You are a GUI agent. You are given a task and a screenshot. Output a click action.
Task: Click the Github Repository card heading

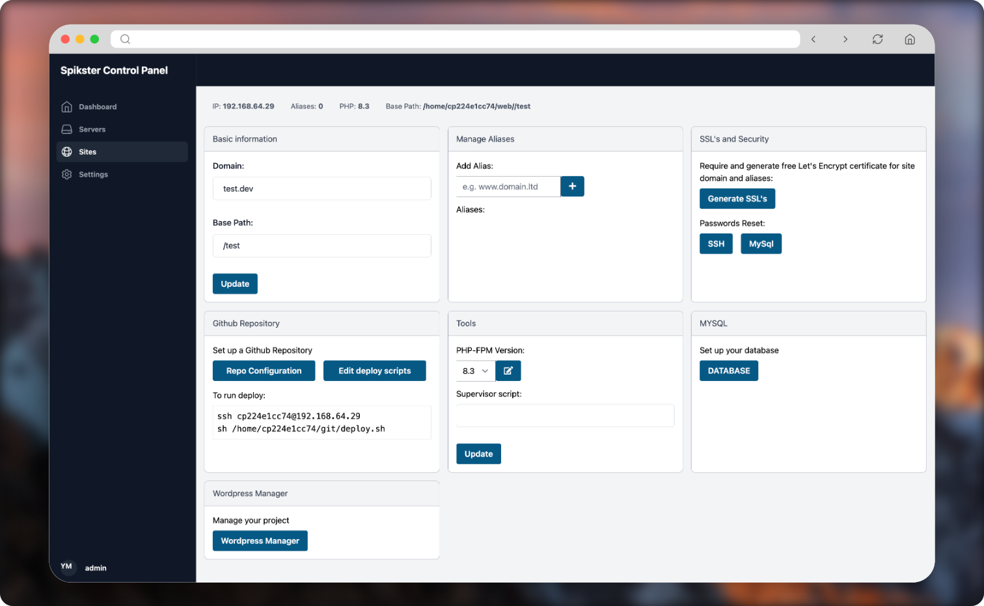(246, 323)
